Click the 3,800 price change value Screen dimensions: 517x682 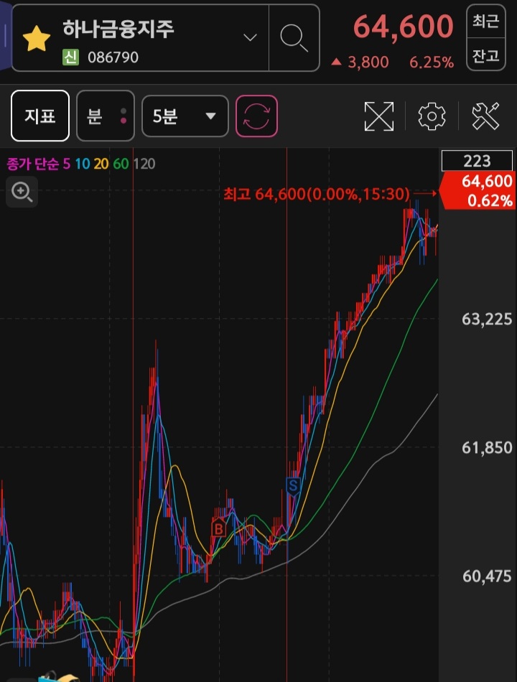coord(368,62)
